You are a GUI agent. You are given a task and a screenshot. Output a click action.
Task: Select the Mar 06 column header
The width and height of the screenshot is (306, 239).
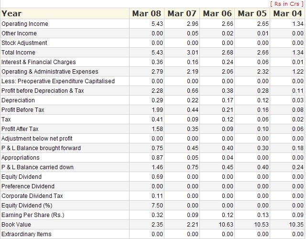[x=217, y=13]
